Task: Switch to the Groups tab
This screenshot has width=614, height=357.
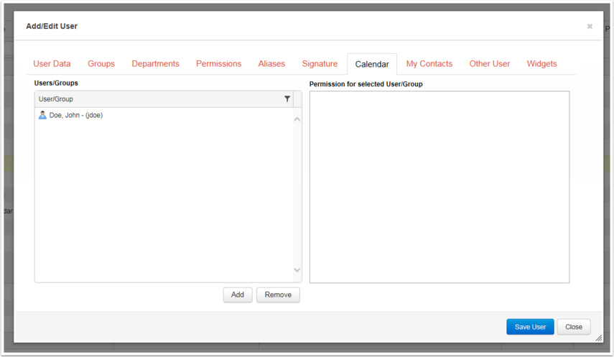Action: point(101,64)
